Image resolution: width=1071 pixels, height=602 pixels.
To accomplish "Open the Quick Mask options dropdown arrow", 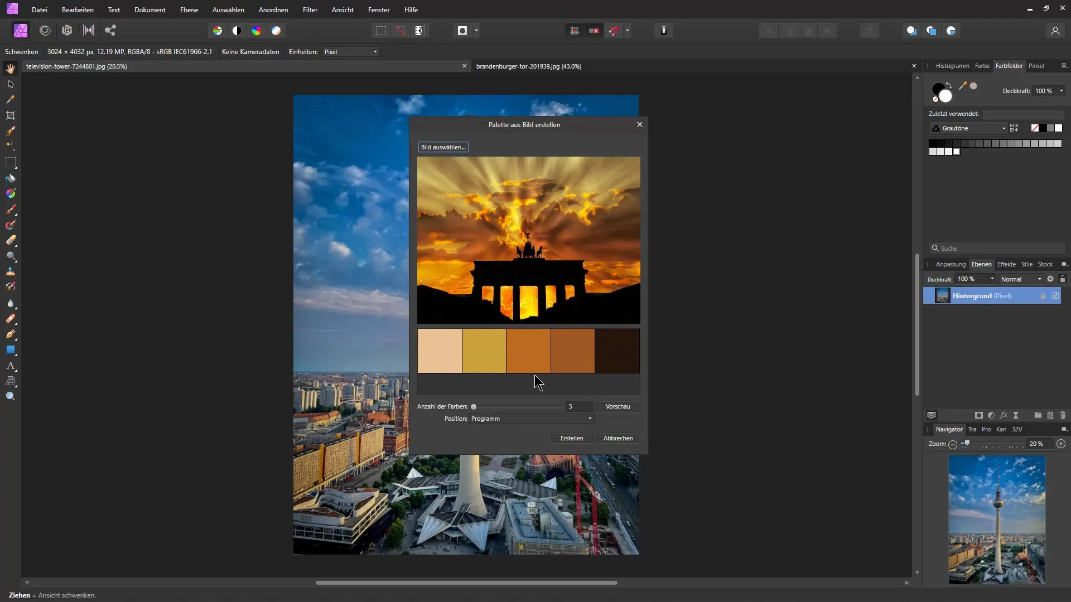I will [476, 31].
